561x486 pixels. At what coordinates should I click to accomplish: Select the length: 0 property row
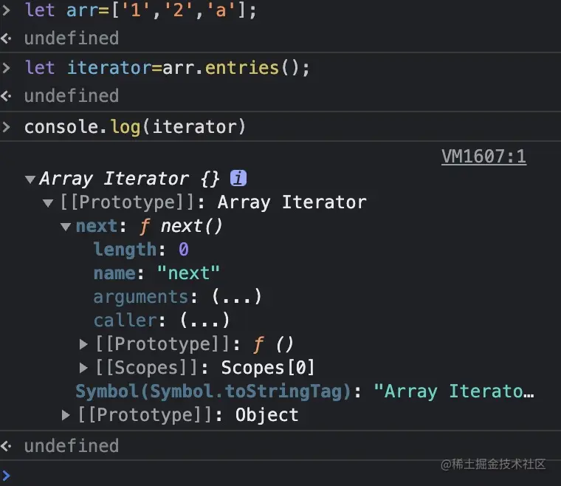point(141,250)
